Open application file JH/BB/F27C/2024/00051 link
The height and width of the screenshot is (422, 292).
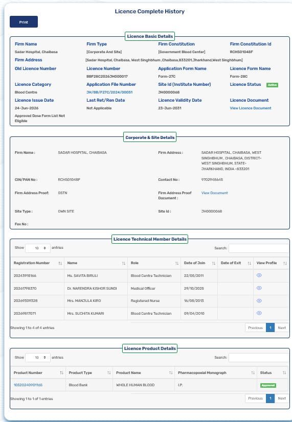(x=109, y=92)
